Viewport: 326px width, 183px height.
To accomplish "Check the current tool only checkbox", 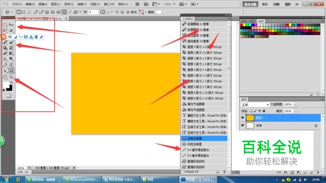I will tap(183, 172).
